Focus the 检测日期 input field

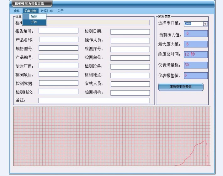pos(130,32)
